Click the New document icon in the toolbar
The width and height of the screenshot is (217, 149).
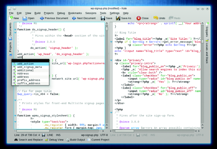(x=11, y=18)
